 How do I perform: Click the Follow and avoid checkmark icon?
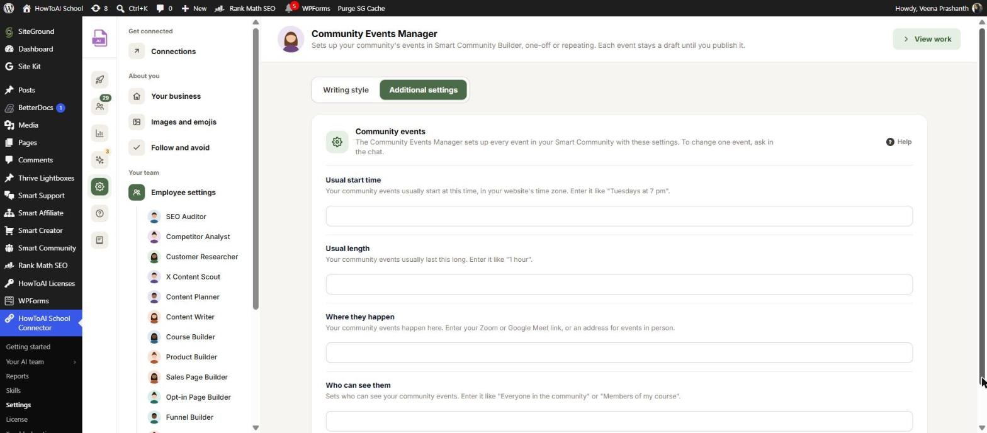point(137,148)
